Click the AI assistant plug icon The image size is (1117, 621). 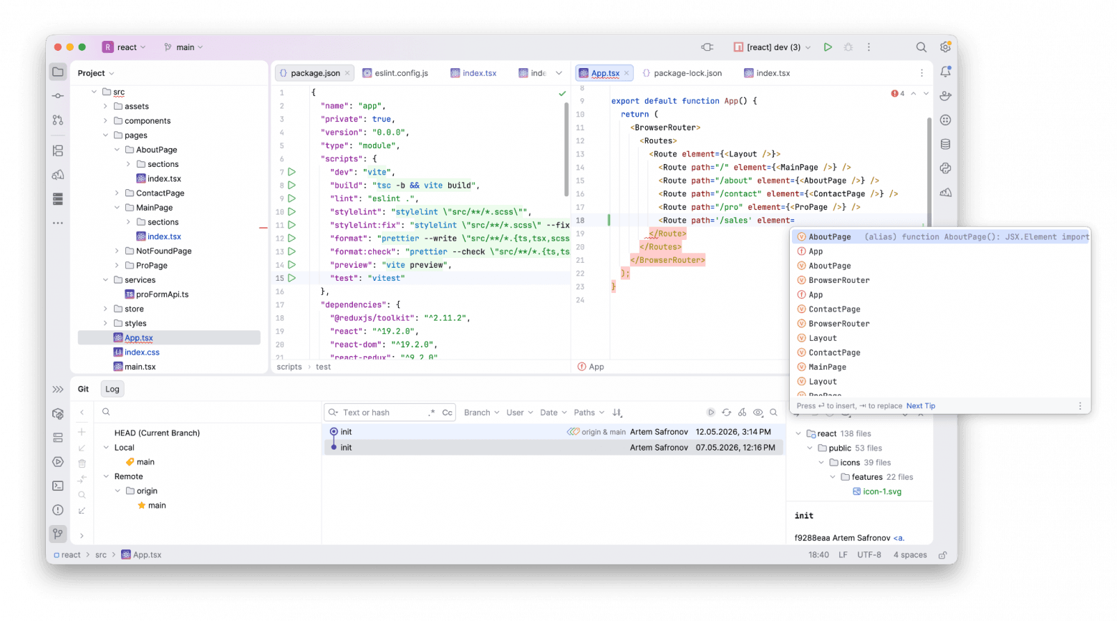pyautogui.click(x=707, y=47)
